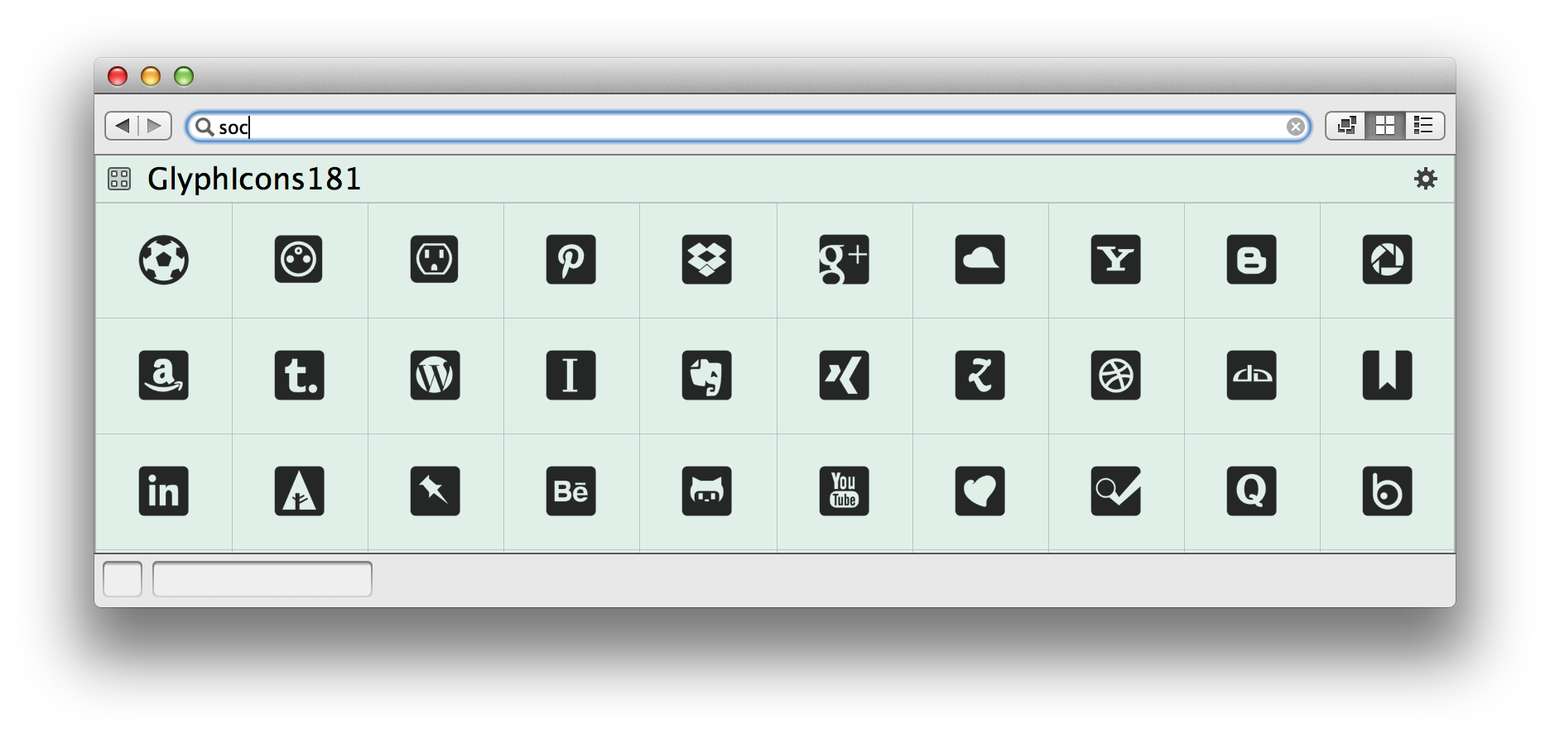Collapse the GlyphIcons181 group header icon
Viewport: 1550px width, 738px height.
119,179
